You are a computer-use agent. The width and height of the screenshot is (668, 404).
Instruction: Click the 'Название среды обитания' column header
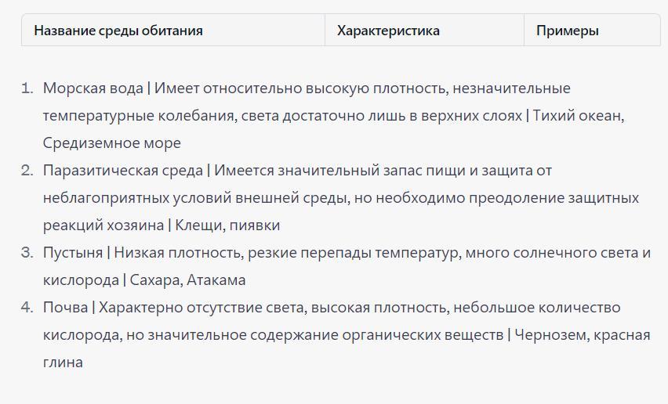(118, 31)
